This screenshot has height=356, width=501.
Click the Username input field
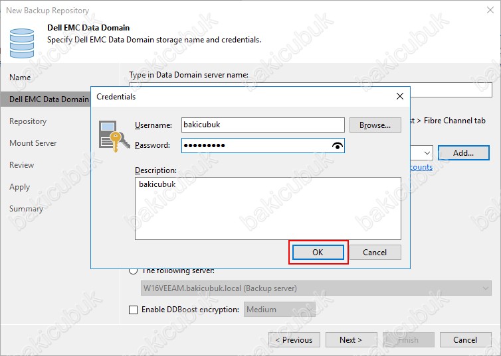pos(263,125)
